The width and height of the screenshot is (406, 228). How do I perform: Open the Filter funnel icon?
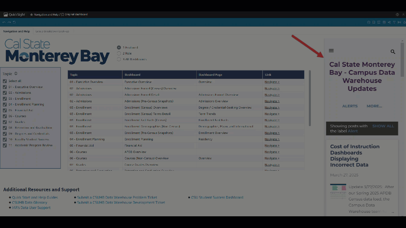[x=394, y=22]
